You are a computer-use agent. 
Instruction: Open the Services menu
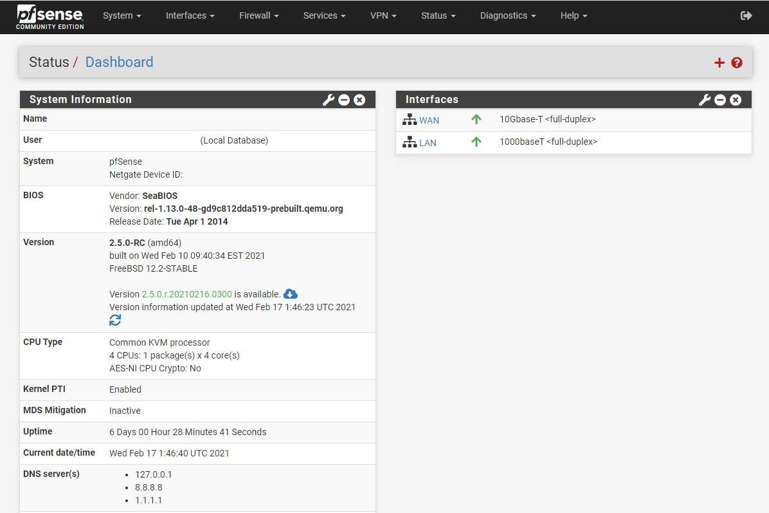324,15
